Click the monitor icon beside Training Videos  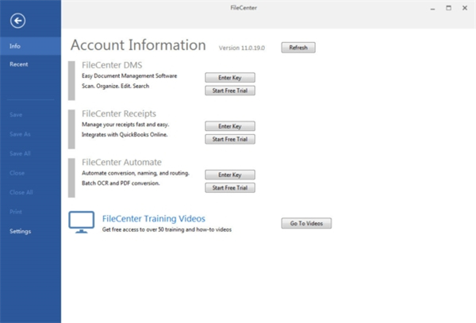[x=83, y=222]
